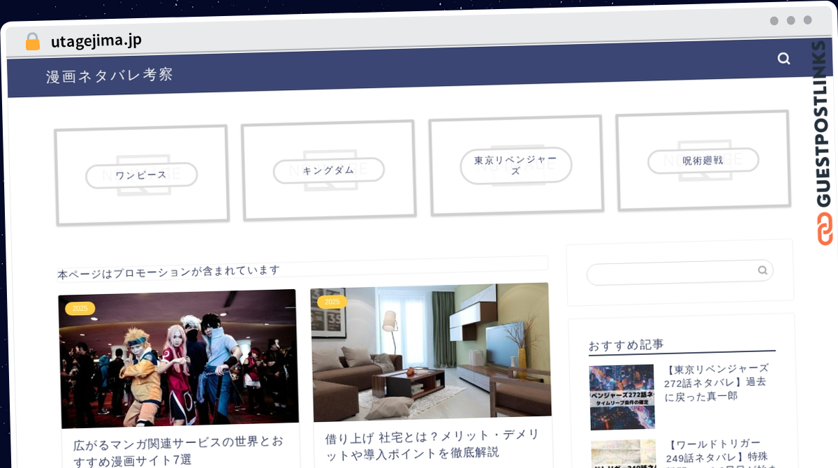Open article 広がるマンガ関連サービスの世界
838x468 pixels.
click(179, 451)
